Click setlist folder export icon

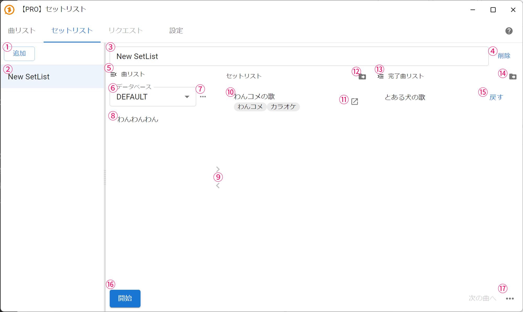pyautogui.click(x=362, y=77)
